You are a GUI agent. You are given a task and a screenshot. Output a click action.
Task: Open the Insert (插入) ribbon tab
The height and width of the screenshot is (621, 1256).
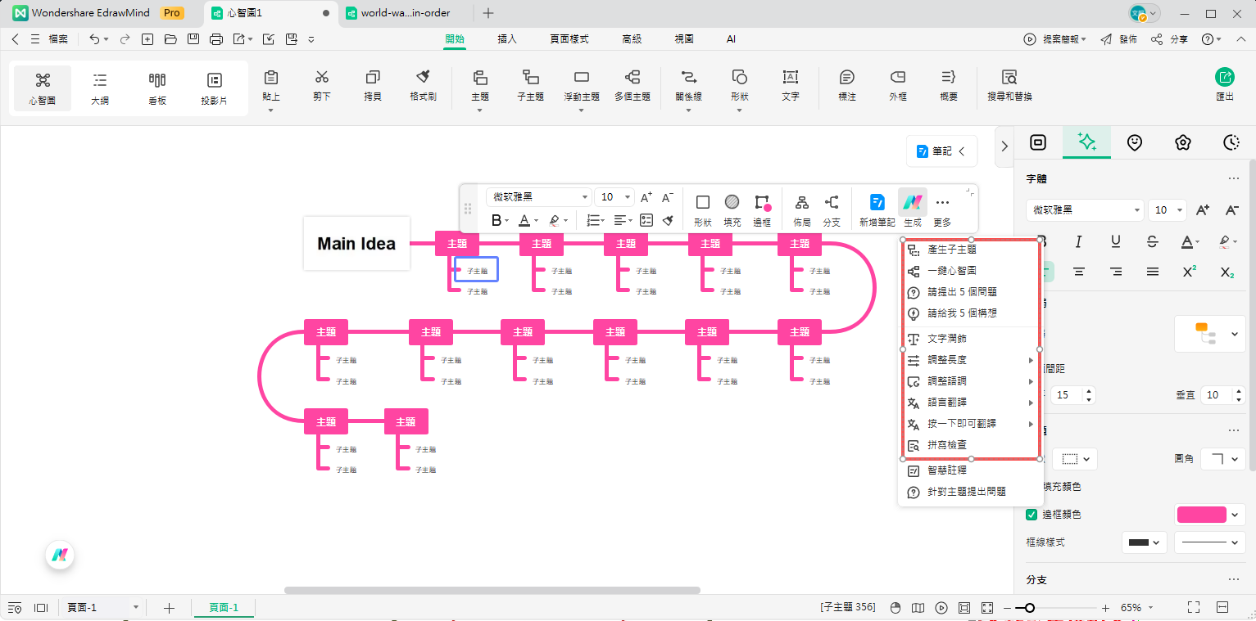(507, 38)
